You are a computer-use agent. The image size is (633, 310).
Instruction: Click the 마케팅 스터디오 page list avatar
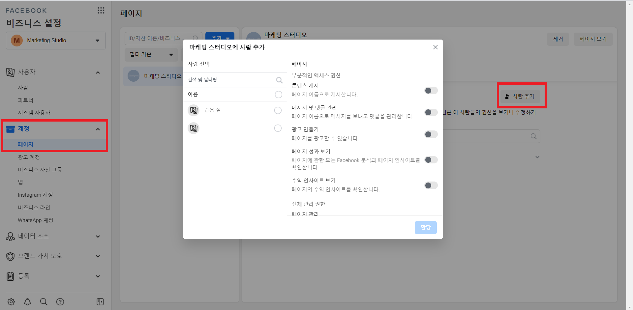click(134, 76)
